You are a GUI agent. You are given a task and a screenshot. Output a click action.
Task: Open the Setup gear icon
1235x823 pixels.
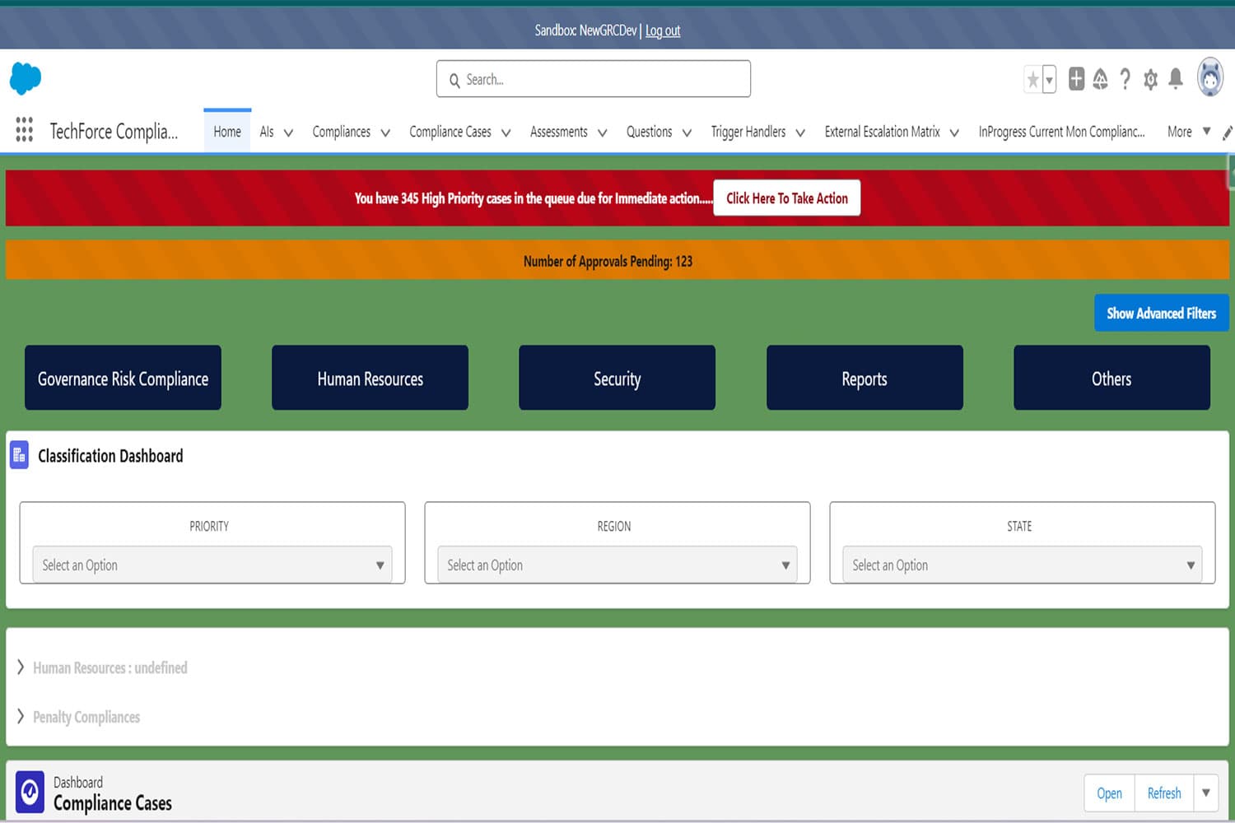pyautogui.click(x=1151, y=79)
